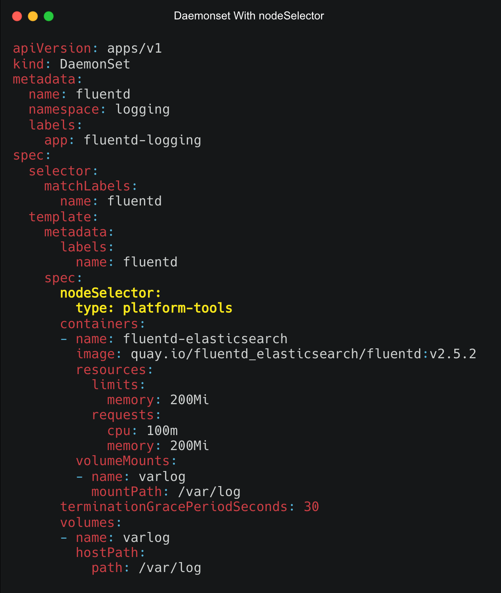Image resolution: width=501 pixels, height=593 pixels.
Task: Click the red close window button
Action: pyautogui.click(x=17, y=16)
